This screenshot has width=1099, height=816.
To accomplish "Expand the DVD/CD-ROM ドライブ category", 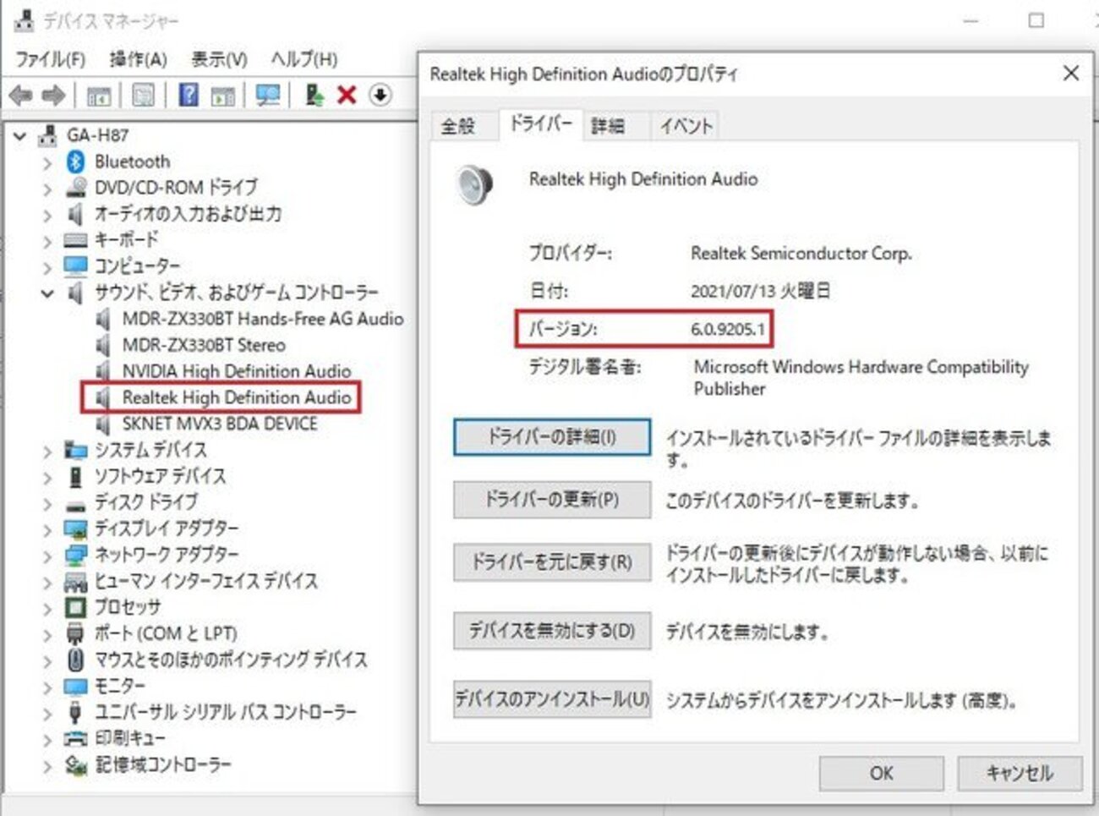I will tap(47, 189).
